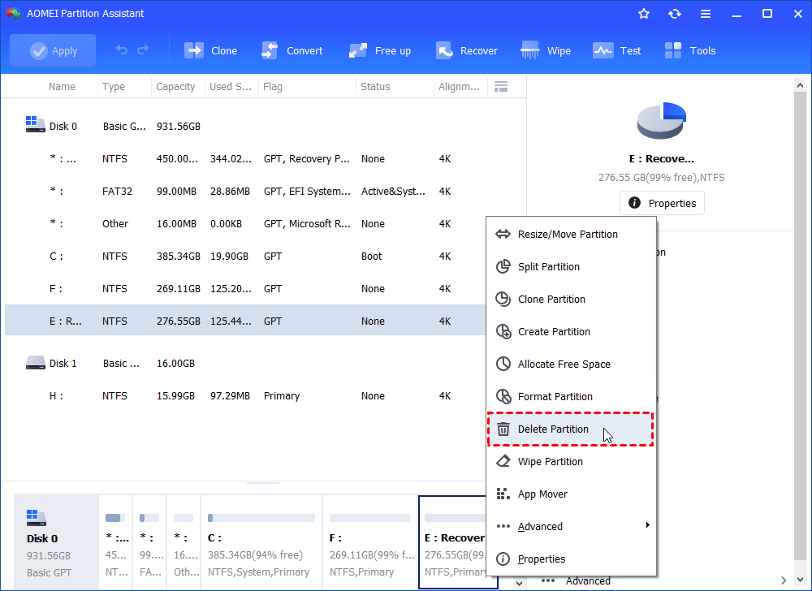Click the star favorite icon
The image size is (812, 591).
click(643, 13)
